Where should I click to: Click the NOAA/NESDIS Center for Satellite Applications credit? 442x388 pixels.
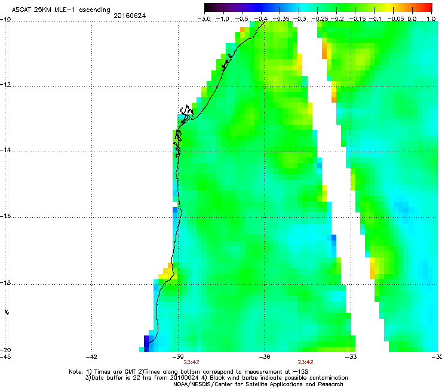click(258, 384)
